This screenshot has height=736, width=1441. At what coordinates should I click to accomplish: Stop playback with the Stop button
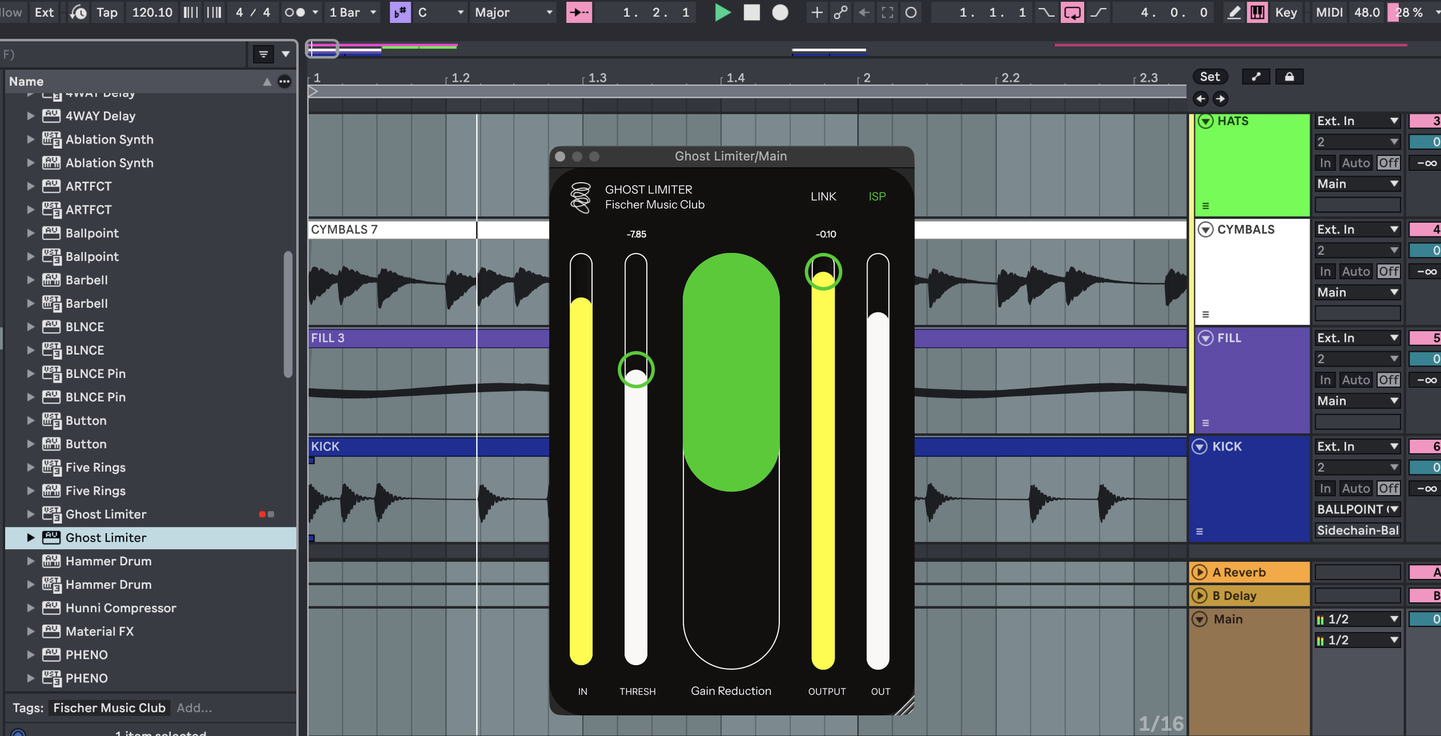click(x=752, y=12)
